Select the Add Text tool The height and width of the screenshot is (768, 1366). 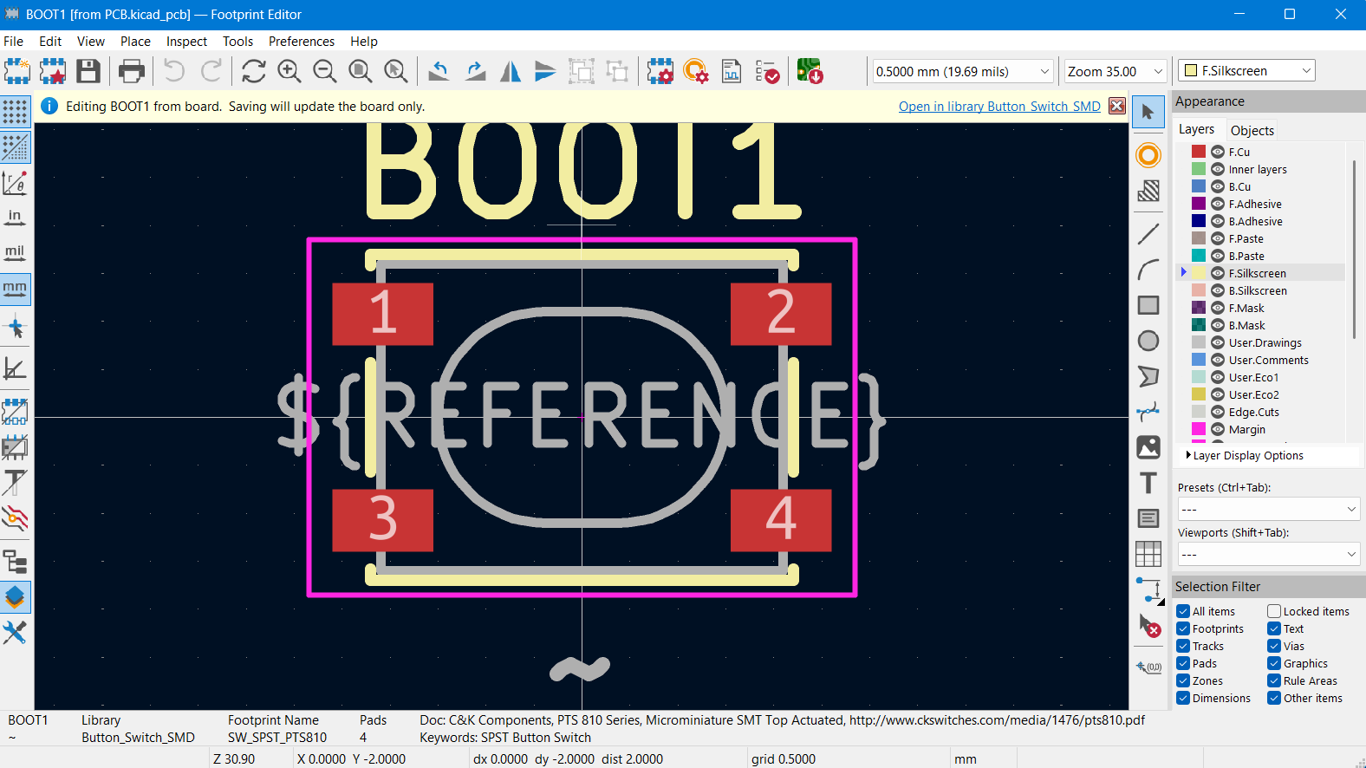(x=1148, y=483)
